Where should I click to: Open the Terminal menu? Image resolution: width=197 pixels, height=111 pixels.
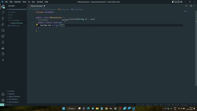point(40,2)
